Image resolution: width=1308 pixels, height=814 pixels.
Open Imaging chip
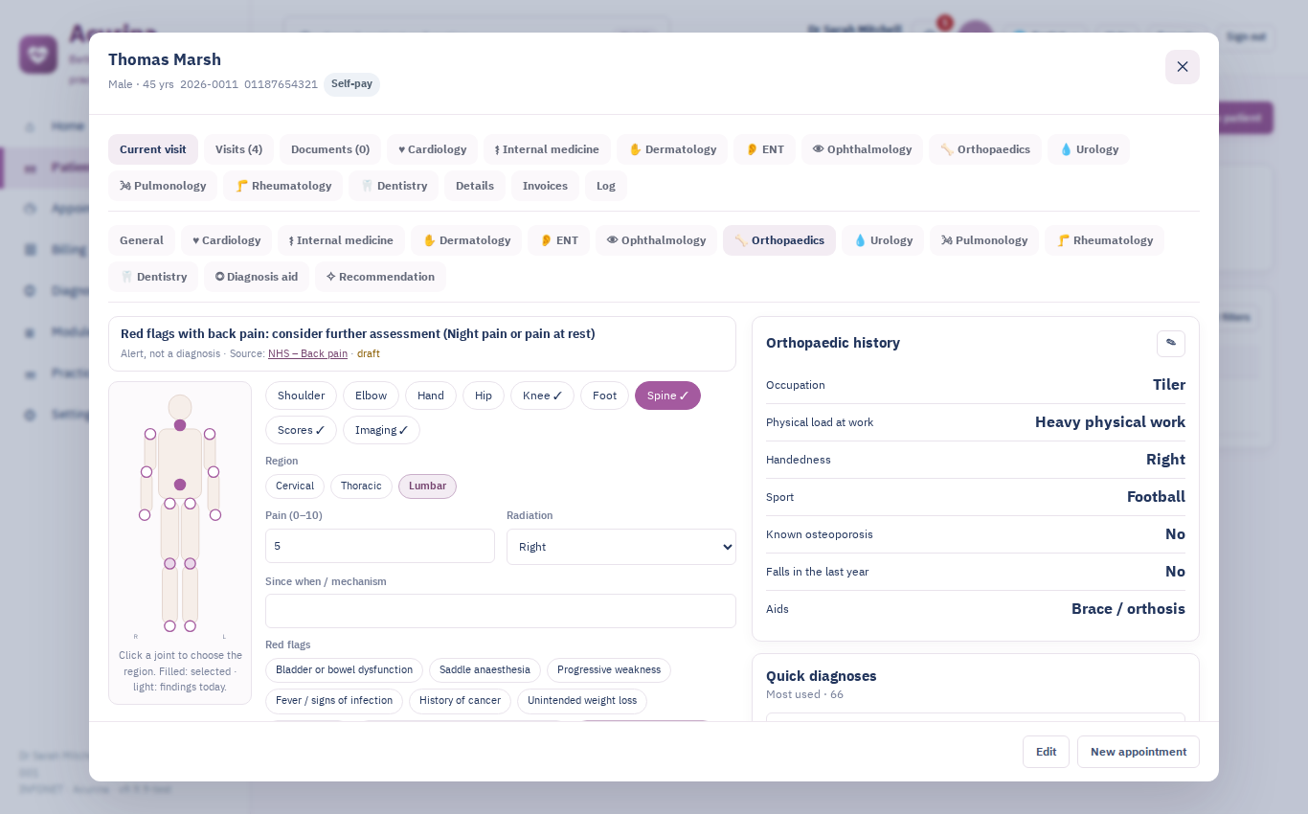click(x=381, y=430)
